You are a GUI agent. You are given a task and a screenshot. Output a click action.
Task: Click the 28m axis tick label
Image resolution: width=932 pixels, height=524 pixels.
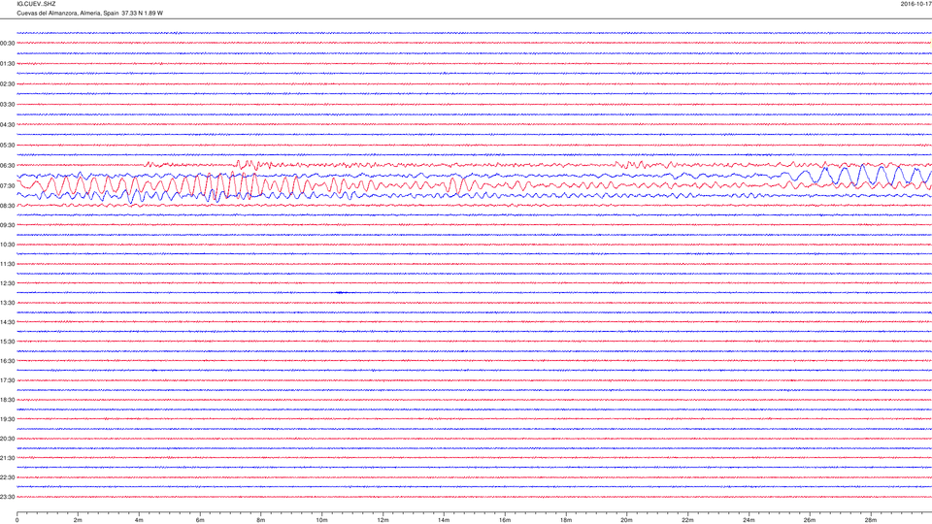(x=871, y=520)
